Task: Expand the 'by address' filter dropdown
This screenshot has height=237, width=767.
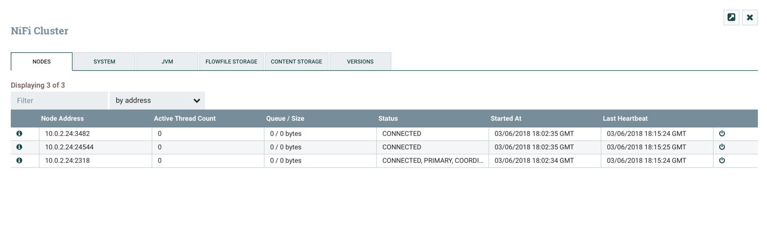Action: (157, 101)
